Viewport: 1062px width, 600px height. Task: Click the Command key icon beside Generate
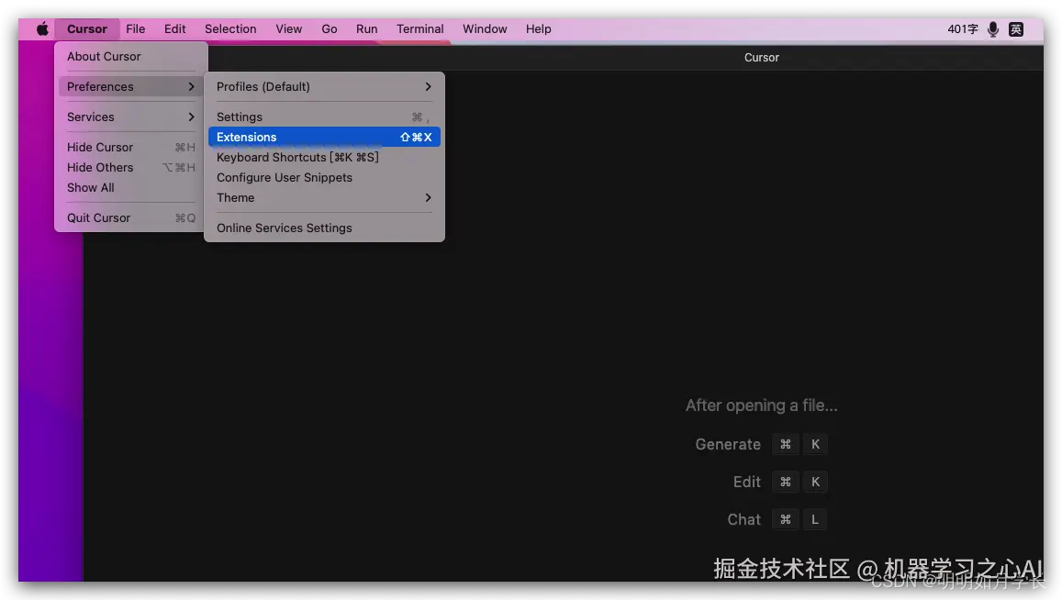tap(786, 444)
